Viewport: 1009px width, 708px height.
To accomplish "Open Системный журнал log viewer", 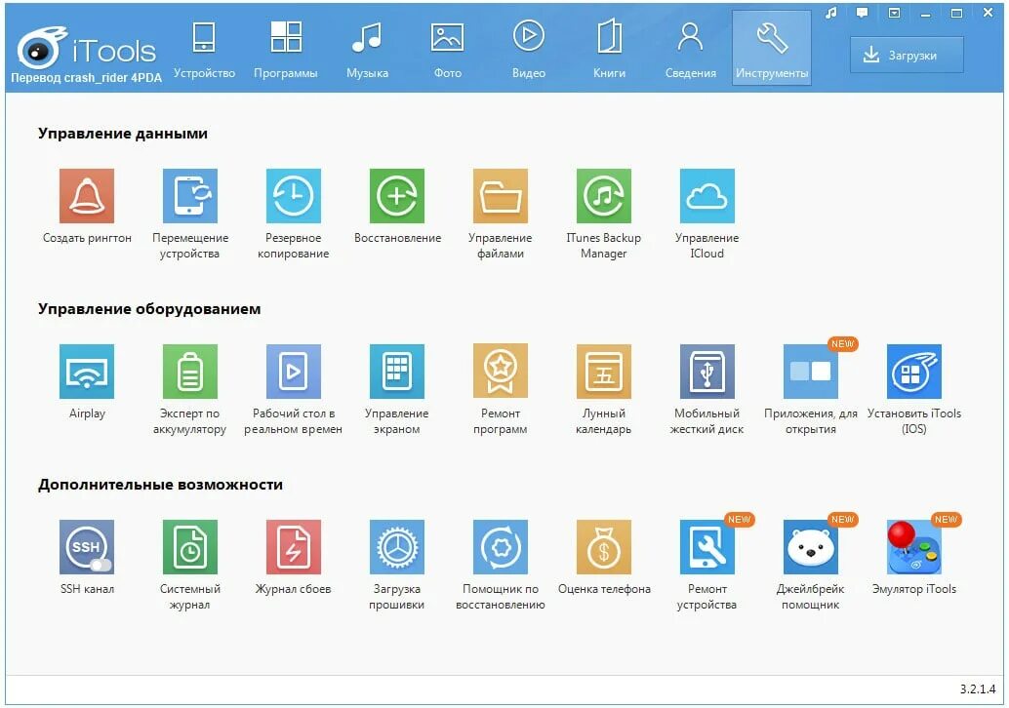I will tap(190, 547).
